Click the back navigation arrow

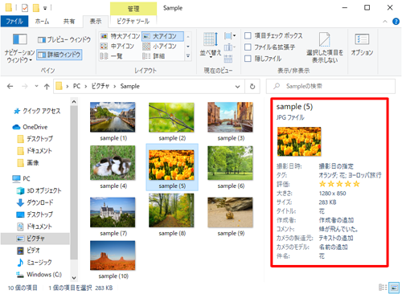coord(10,86)
